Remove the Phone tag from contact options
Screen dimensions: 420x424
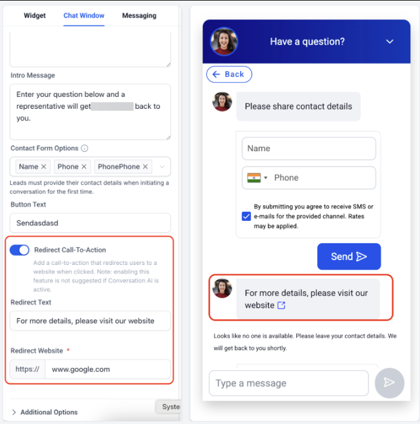pos(84,166)
